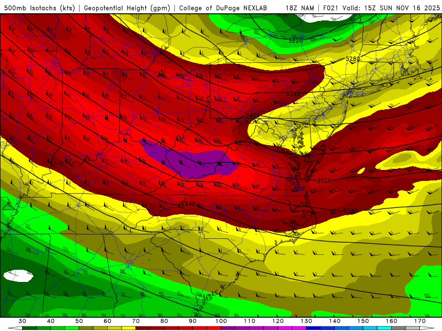Click the purple legend swatch right of 100
The image size is (442, 331).
coord(228,328)
